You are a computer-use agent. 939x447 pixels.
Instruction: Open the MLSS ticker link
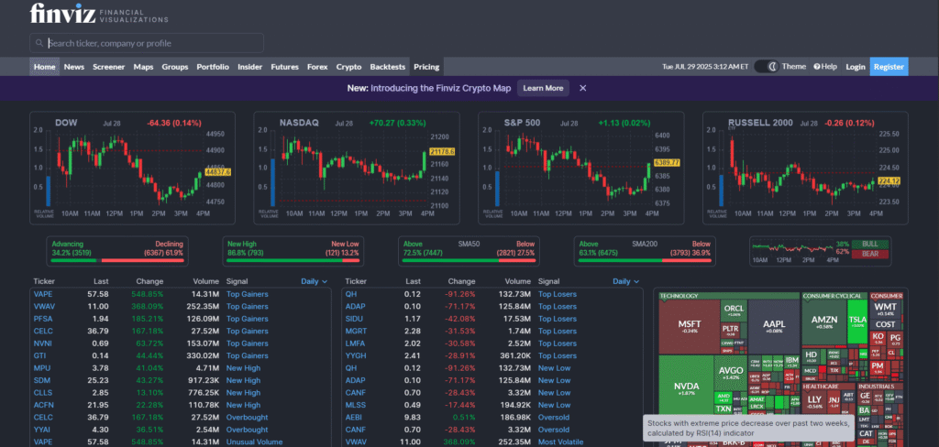355,405
